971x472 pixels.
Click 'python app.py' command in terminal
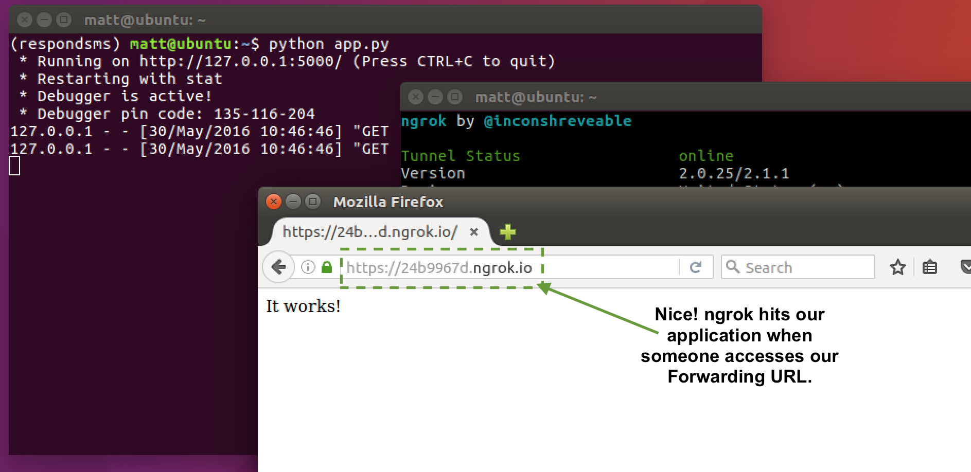pyautogui.click(x=329, y=44)
